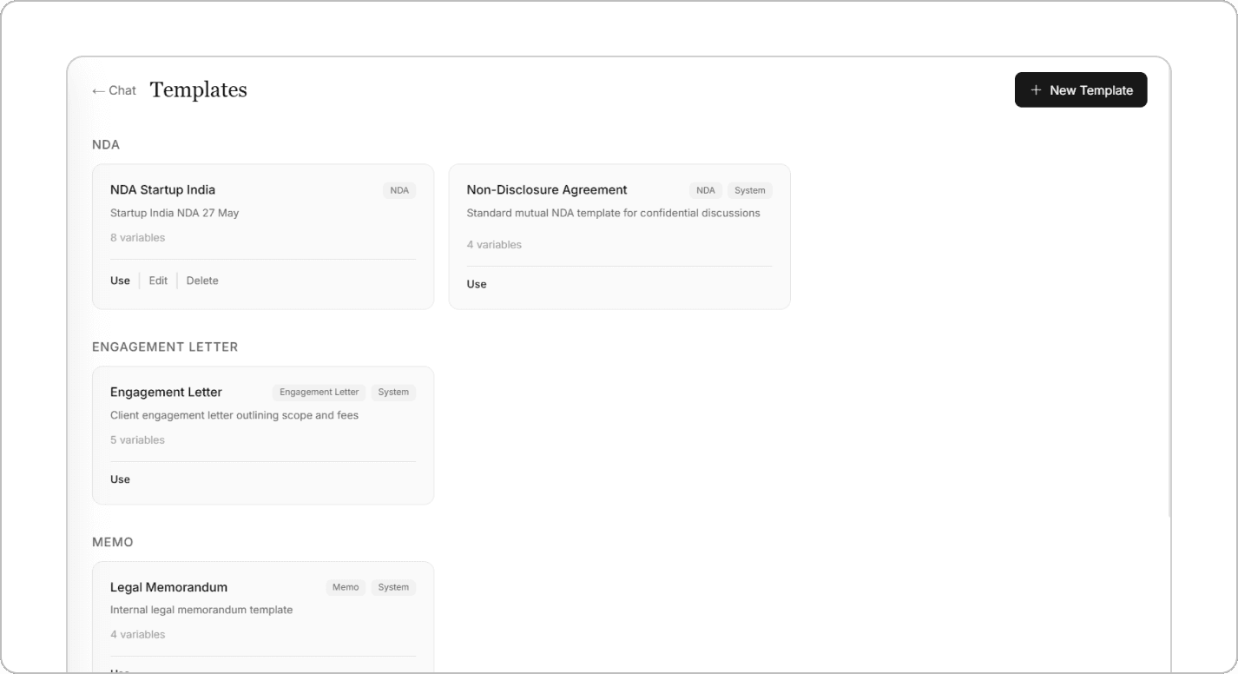Open the NDA Startup India card title
Viewport: 1238px width, 674px height.
pos(162,190)
